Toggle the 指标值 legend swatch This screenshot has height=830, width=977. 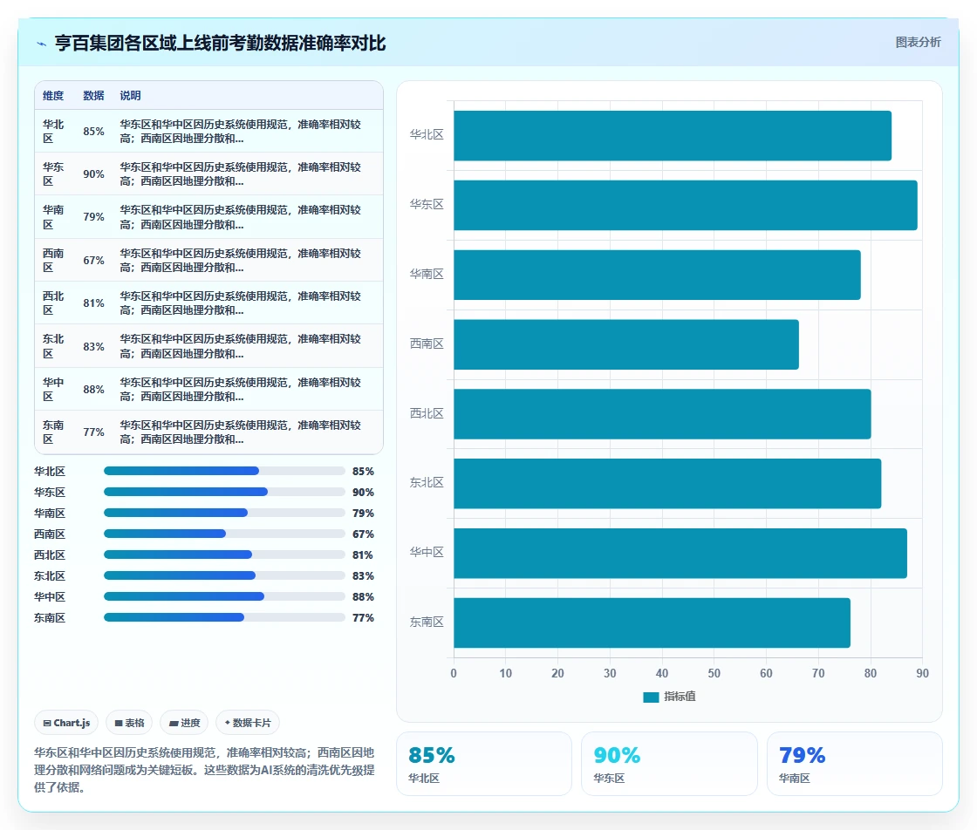pyautogui.click(x=651, y=697)
